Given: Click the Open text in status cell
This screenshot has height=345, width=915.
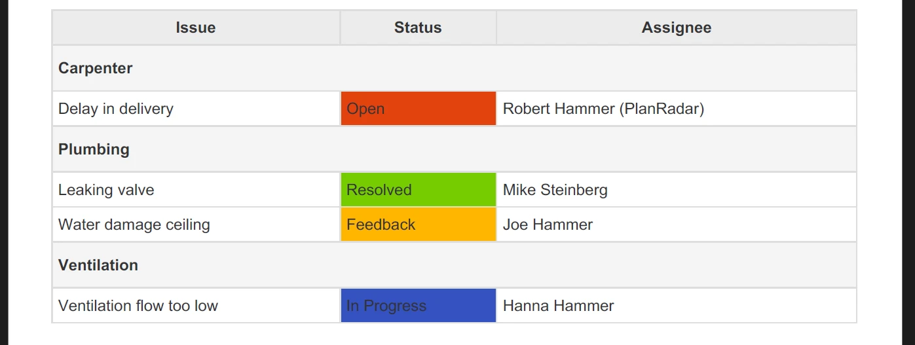Looking at the screenshot, I should (365, 109).
